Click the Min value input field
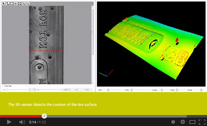The width and height of the screenshot is (207, 126). 31,90
